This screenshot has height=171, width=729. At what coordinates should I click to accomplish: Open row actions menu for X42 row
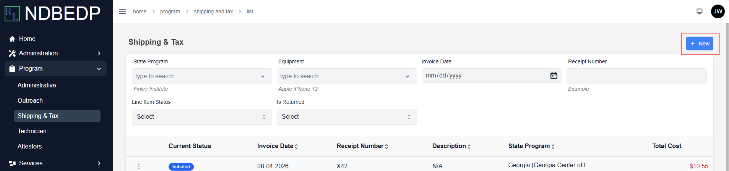tap(139, 166)
